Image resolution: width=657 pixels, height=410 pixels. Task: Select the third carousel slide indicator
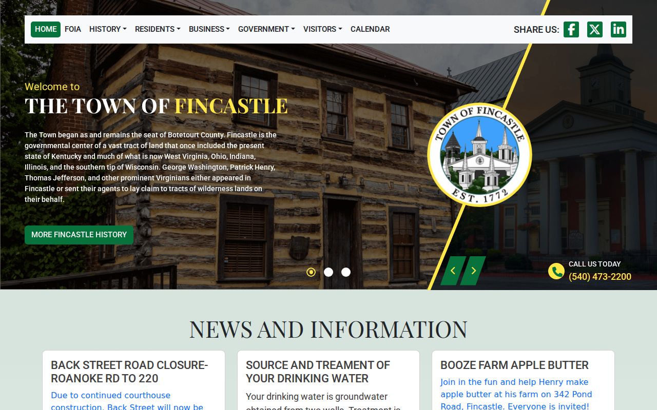pos(346,272)
